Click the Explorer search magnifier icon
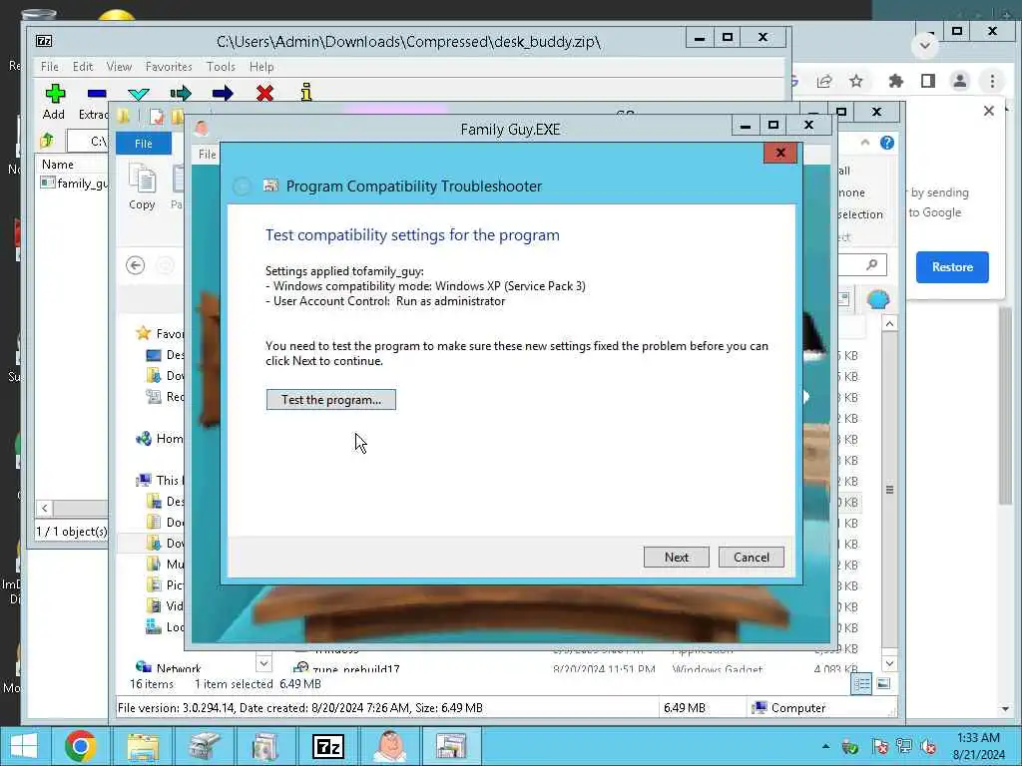Image resolution: width=1022 pixels, height=766 pixels. click(872, 264)
